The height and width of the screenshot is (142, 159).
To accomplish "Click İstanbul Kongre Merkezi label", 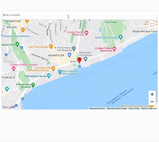I will click(16, 36).
